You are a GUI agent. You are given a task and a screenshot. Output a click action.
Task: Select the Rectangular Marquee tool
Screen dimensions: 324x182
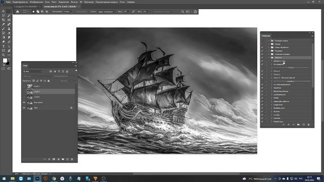click(x=9, y=11)
